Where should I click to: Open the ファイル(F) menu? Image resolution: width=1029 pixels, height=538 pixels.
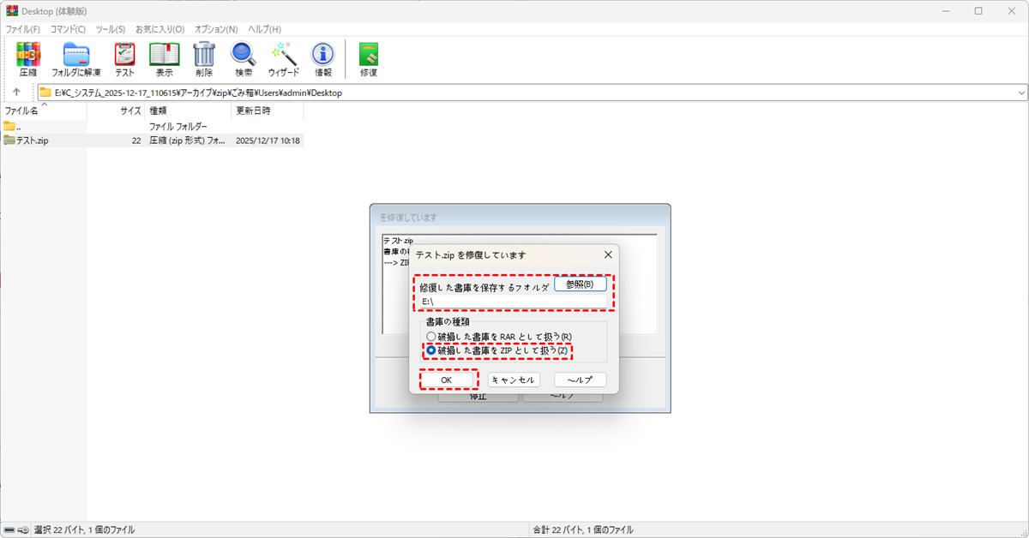(x=23, y=29)
